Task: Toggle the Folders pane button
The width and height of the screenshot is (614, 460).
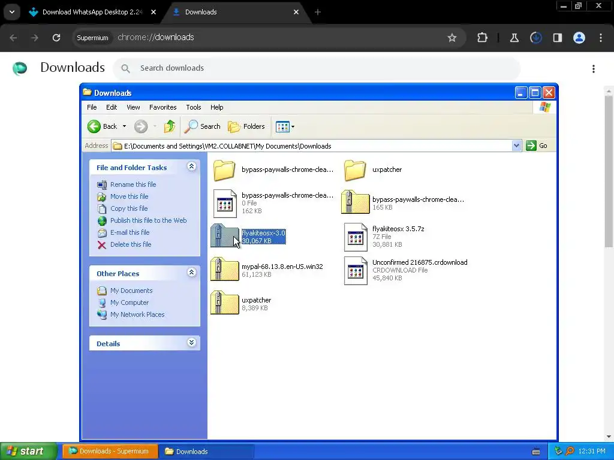Action: click(x=246, y=126)
